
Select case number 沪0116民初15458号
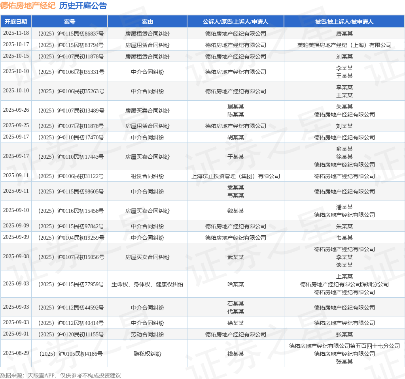[71, 211]
